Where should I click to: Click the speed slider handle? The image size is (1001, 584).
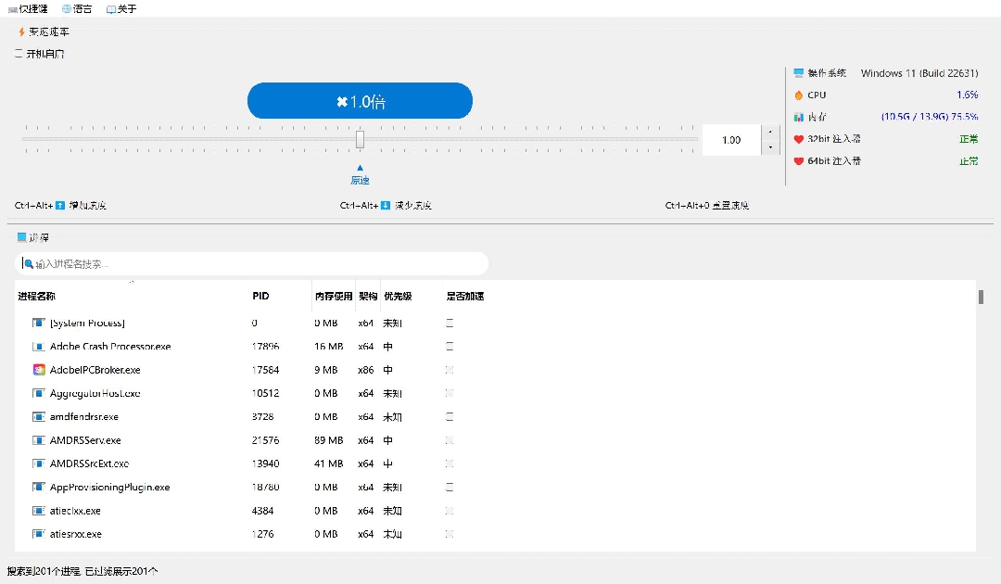tap(360, 140)
